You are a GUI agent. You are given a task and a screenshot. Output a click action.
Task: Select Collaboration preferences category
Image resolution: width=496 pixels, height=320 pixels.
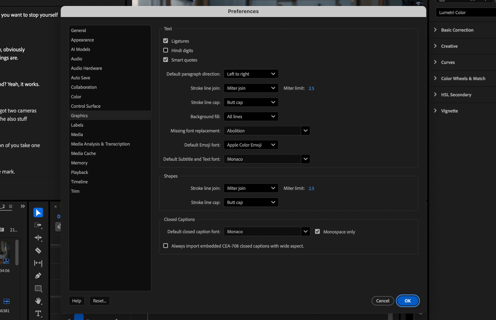click(110, 87)
